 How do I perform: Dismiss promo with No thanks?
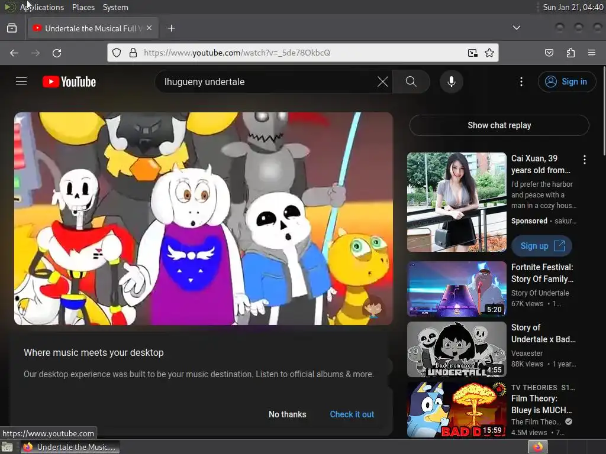click(x=288, y=414)
